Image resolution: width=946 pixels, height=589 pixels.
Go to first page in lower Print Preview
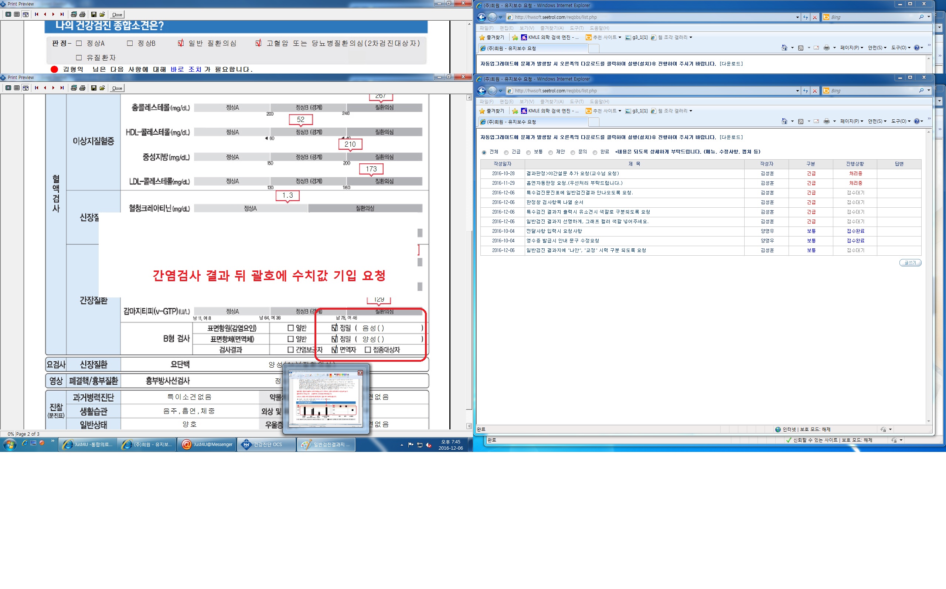click(x=37, y=88)
